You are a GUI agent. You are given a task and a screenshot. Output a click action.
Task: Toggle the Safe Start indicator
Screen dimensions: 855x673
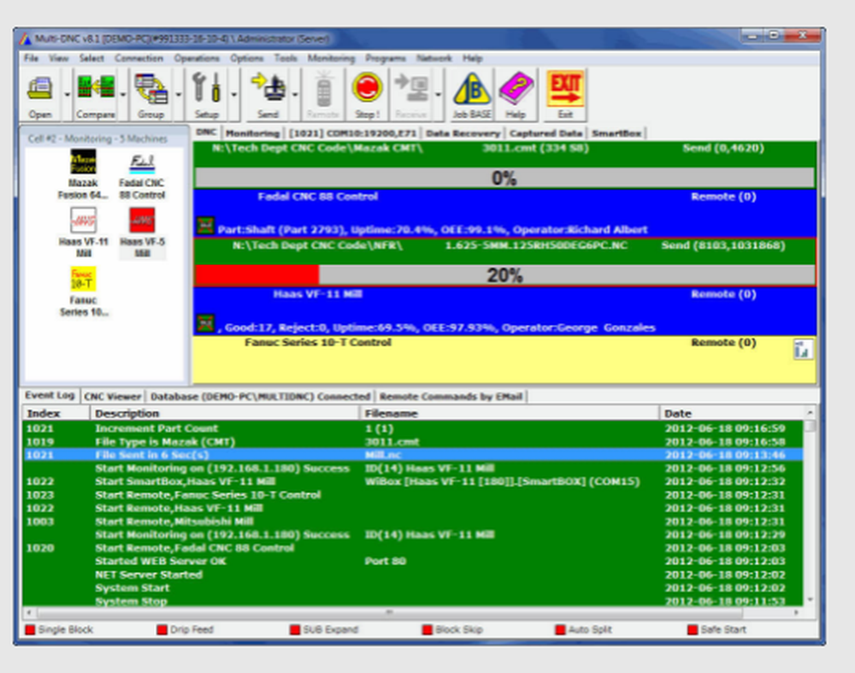[693, 630]
